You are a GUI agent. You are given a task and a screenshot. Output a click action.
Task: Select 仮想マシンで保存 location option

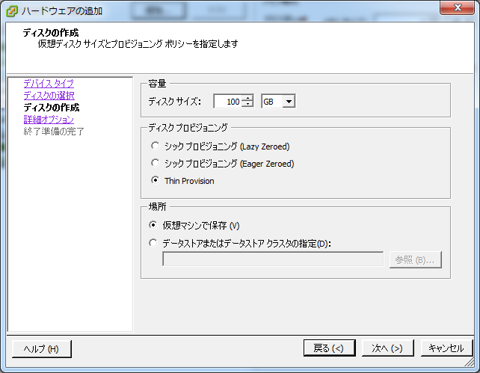153,225
